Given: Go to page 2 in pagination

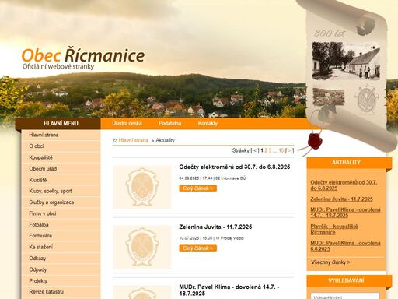Looking at the screenshot, I should click(266, 150).
